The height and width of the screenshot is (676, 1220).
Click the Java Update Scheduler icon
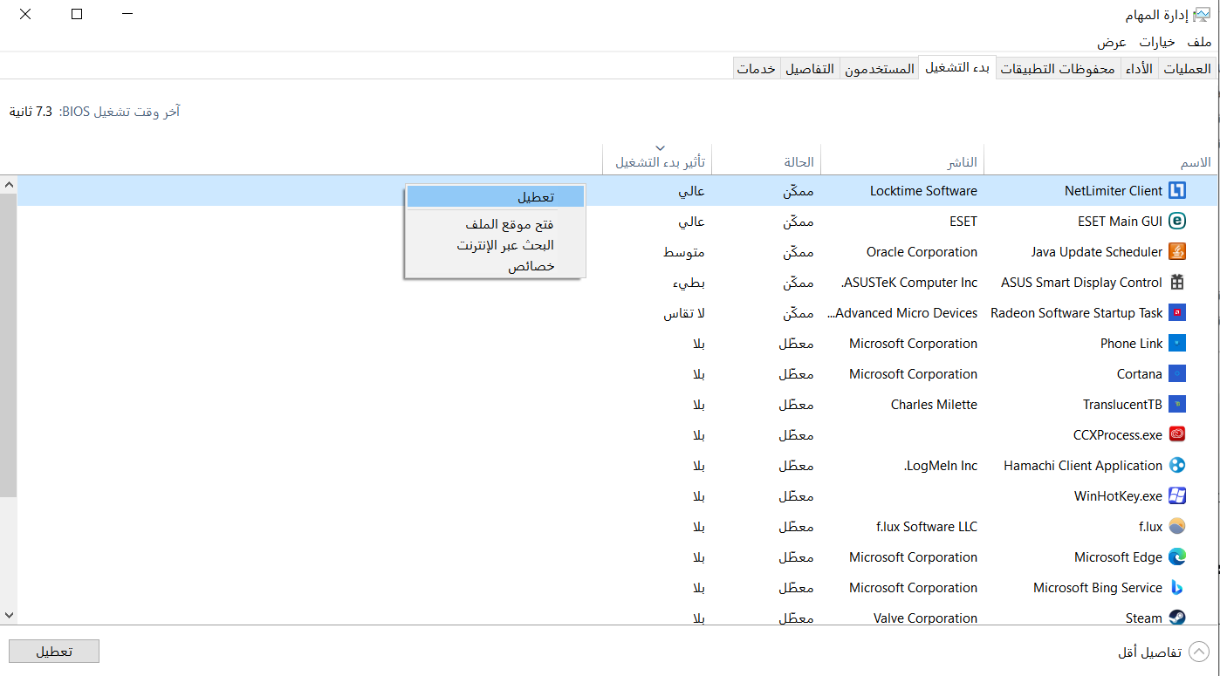(1177, 252)
